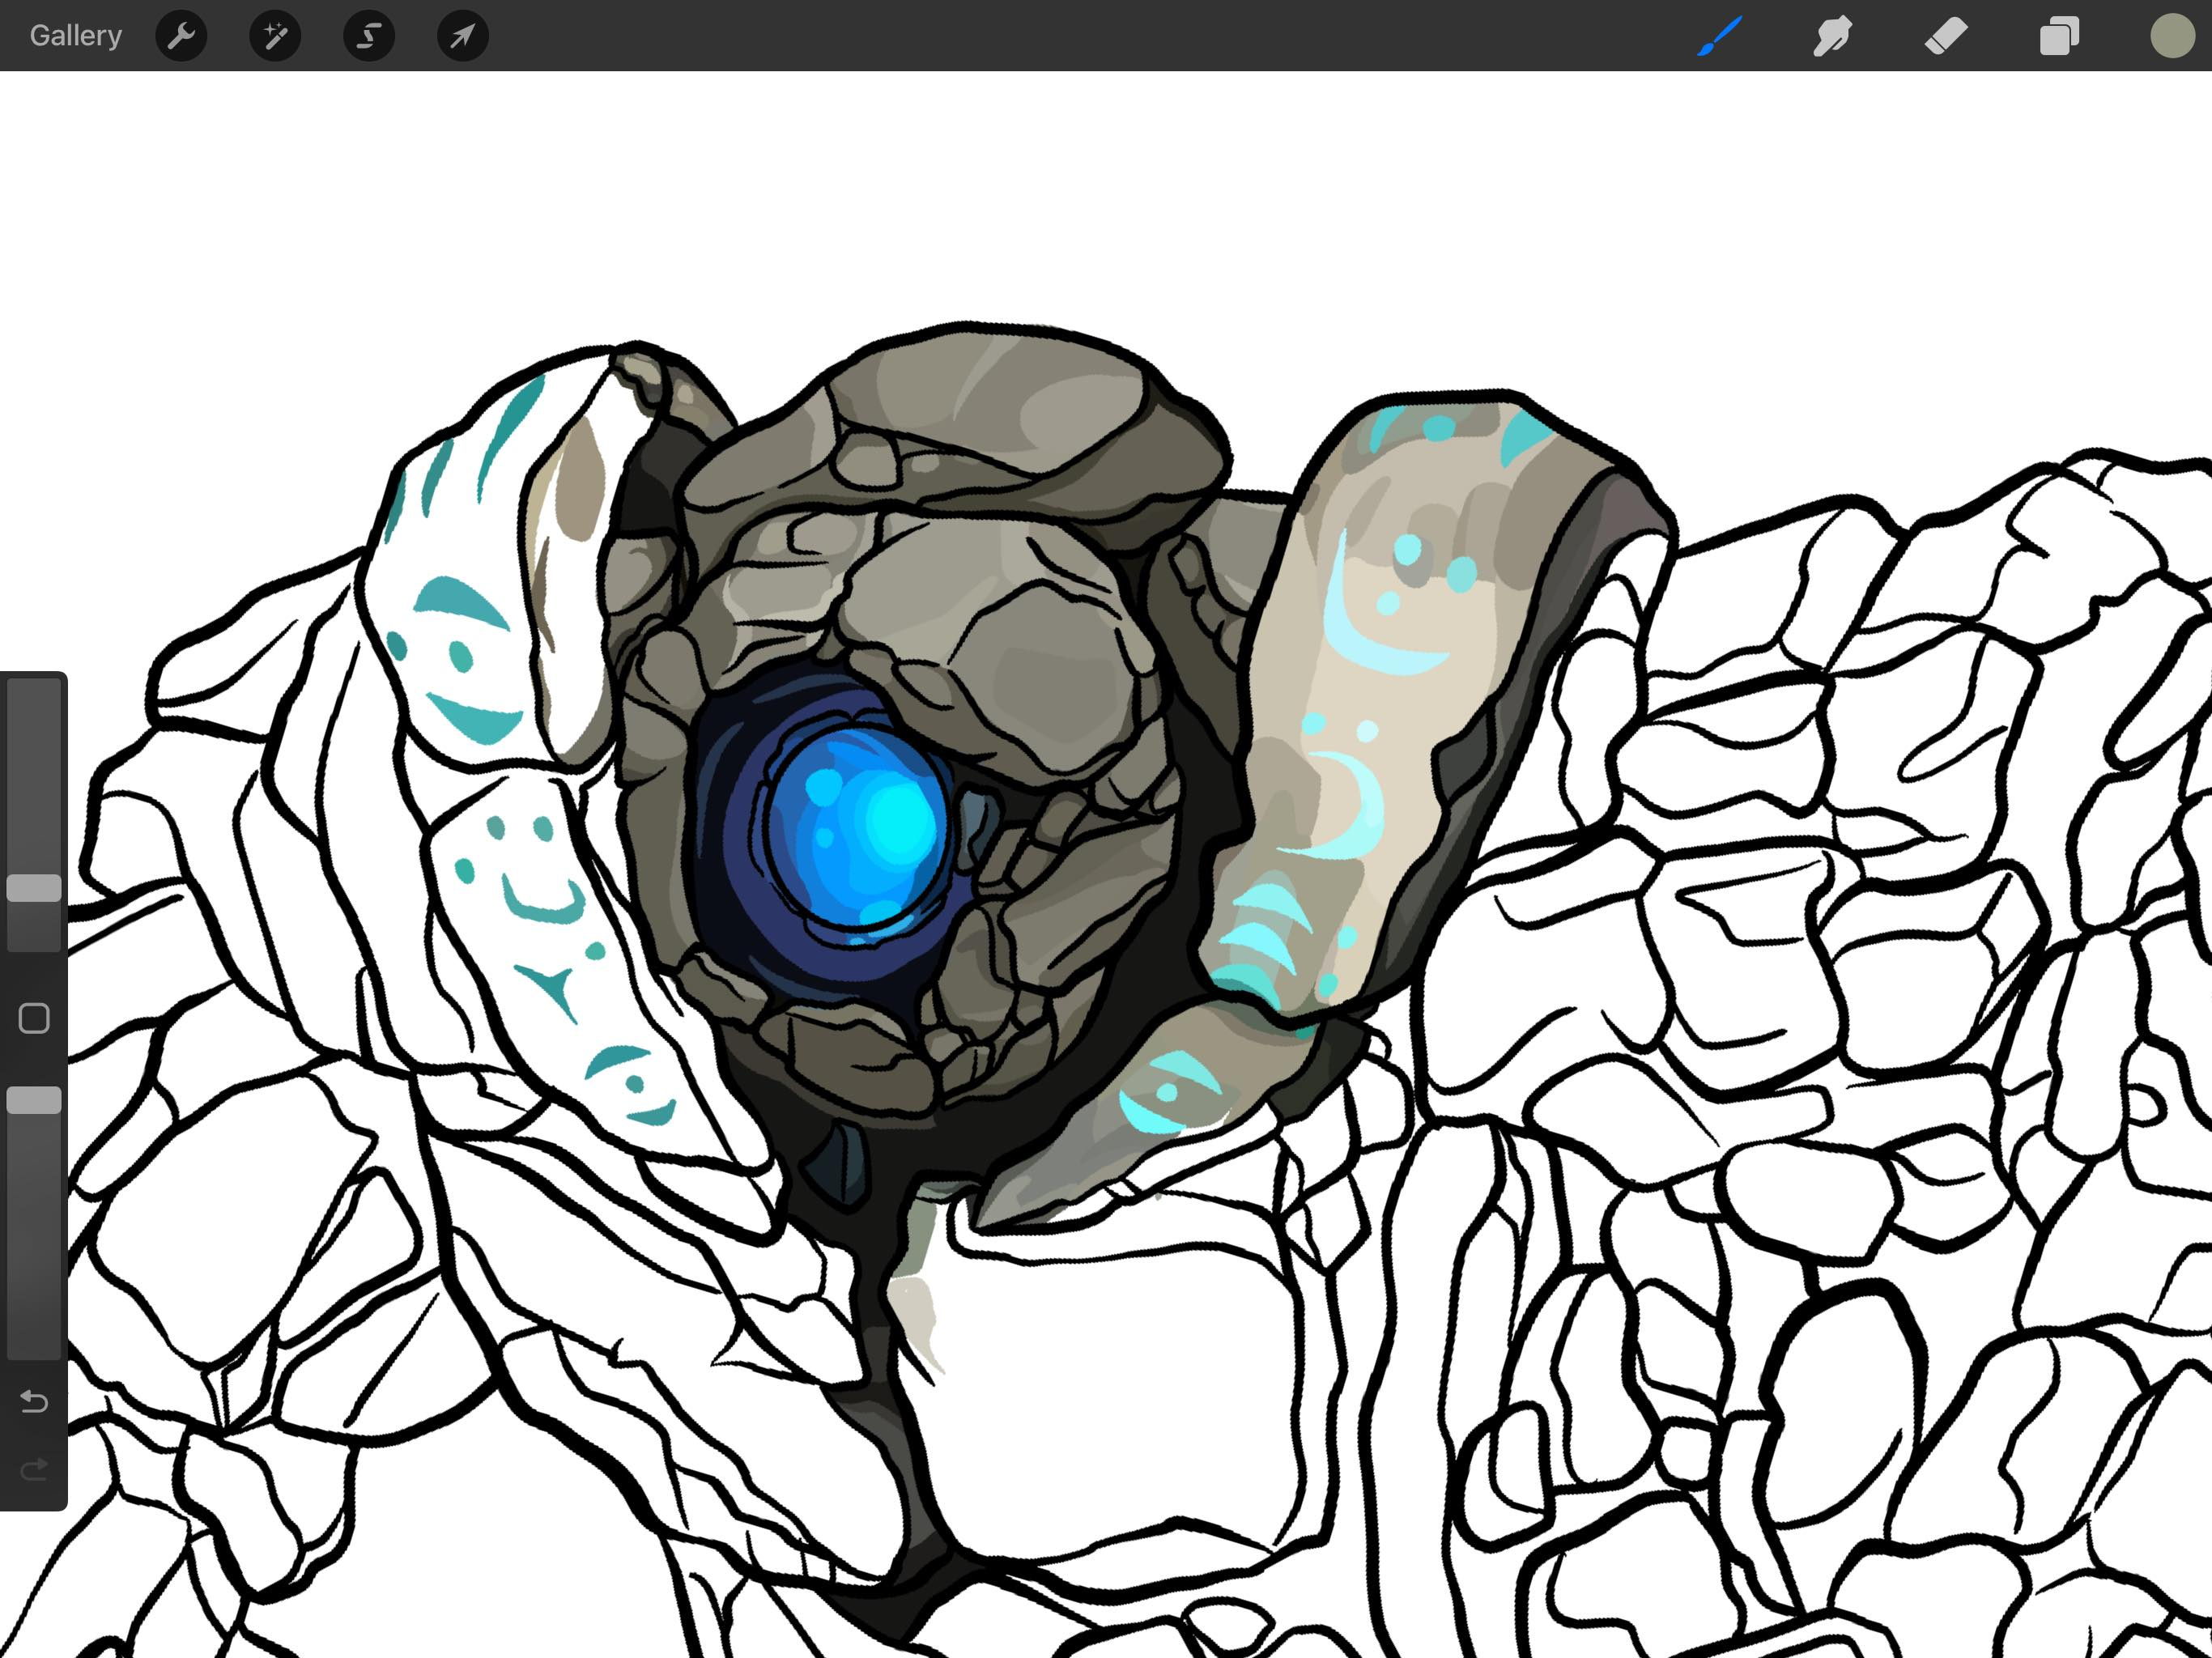Undo the last stroke
Image resolution: width=2212 pixels, height=1658 pixels.
pos(34,1402)
